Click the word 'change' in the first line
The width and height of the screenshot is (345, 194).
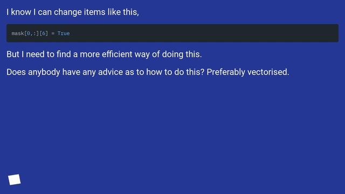pos(67,12)
